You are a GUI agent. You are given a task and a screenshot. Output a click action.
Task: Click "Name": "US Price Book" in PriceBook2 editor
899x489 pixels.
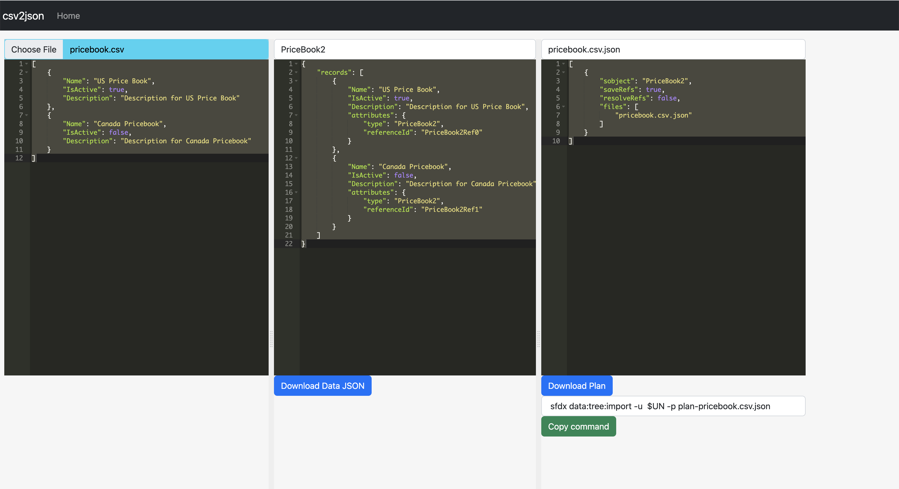coord(394,90)
